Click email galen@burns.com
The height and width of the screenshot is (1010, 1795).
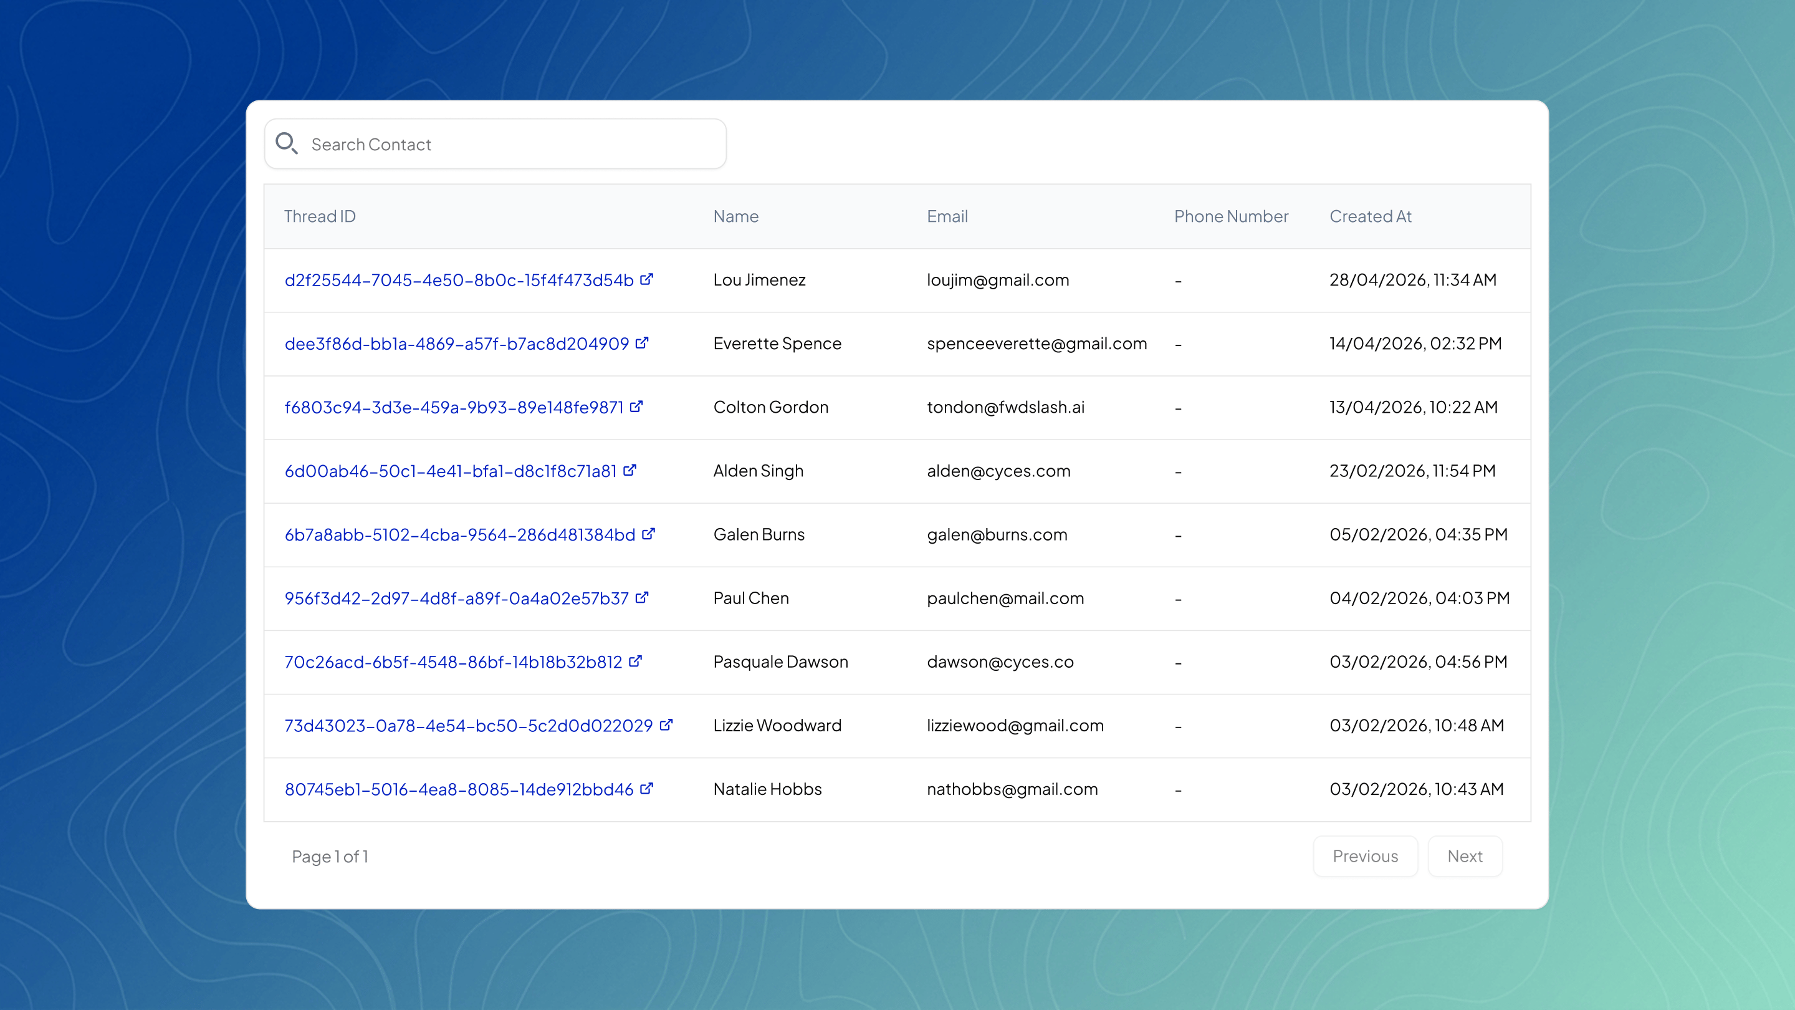pyautogui.click(x=997, y=535)
